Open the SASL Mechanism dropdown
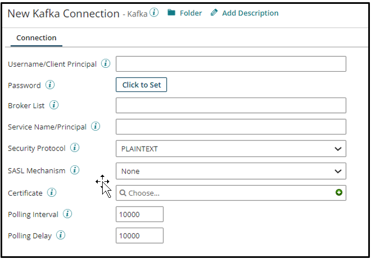 tap(231, 171)
